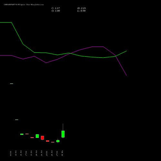Click the purple indicator line's falling right end
161x161 pixels.
coord(126,75)
